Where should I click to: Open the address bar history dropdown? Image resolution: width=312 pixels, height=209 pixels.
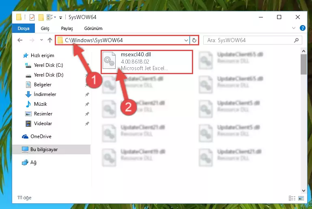coord(186,41)
